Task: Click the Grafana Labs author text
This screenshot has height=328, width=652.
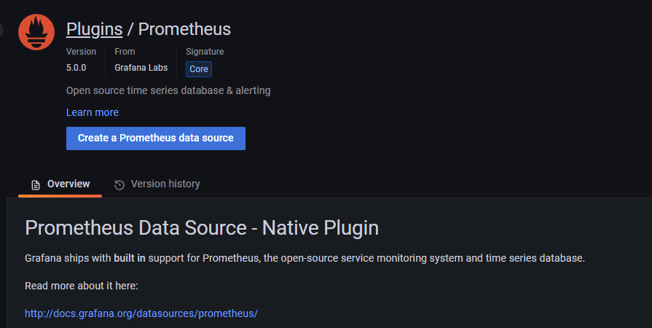Action: [x=141, y=68]
